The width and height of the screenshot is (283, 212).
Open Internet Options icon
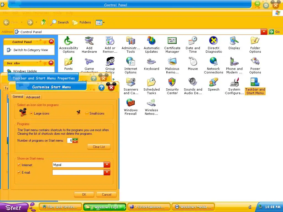pos(131,65)
